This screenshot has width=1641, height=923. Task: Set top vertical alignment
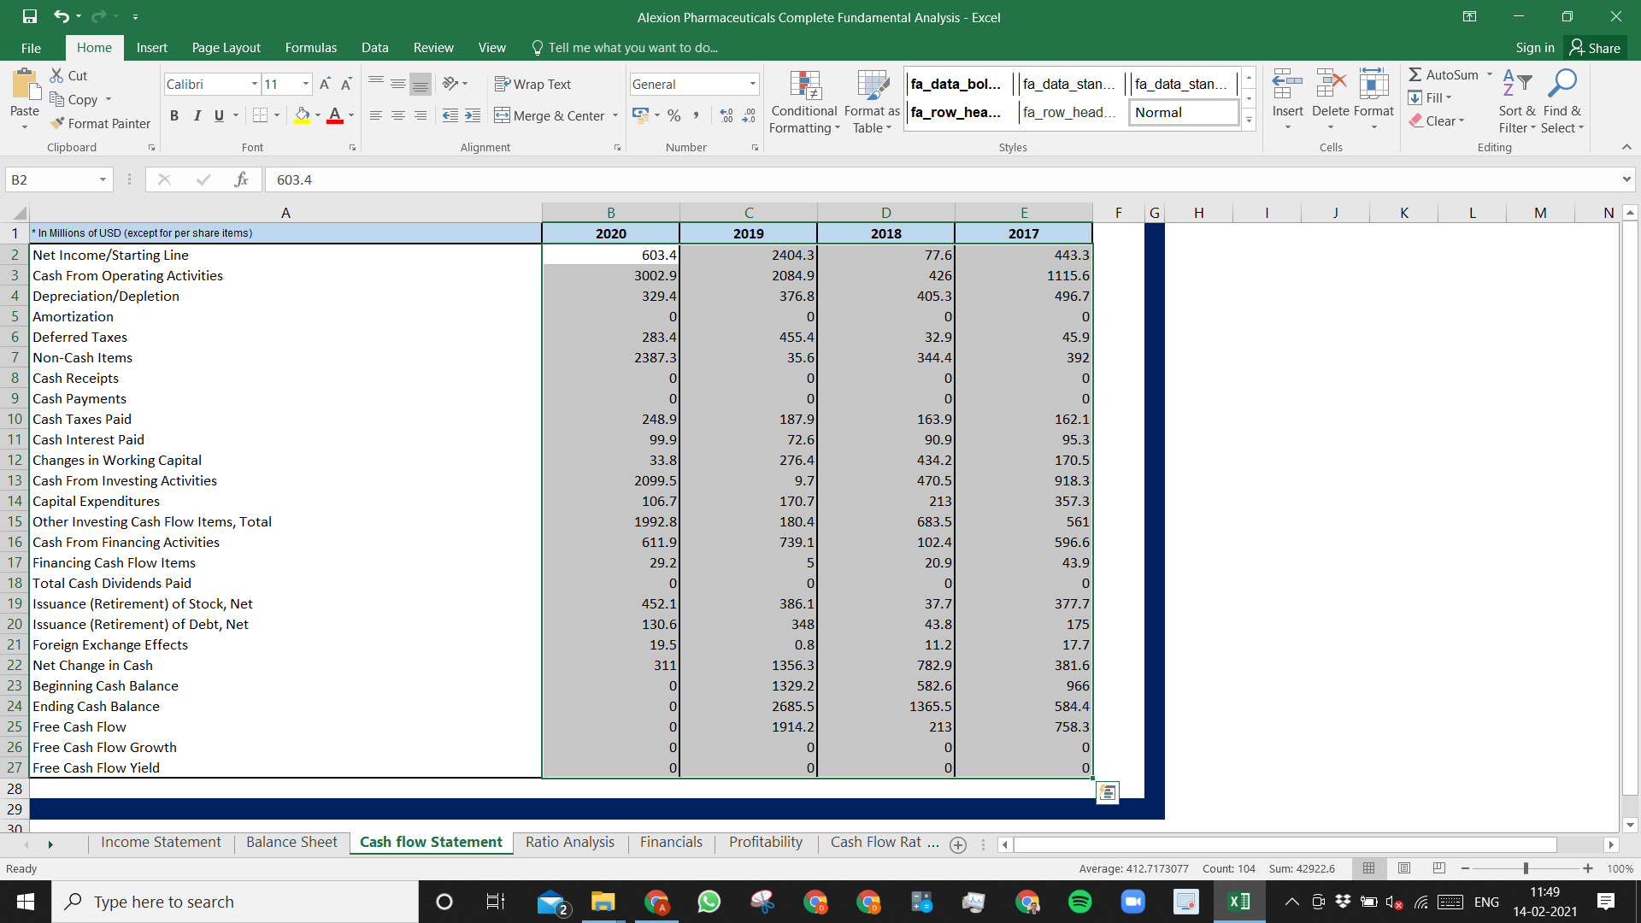tap(376, 83)
